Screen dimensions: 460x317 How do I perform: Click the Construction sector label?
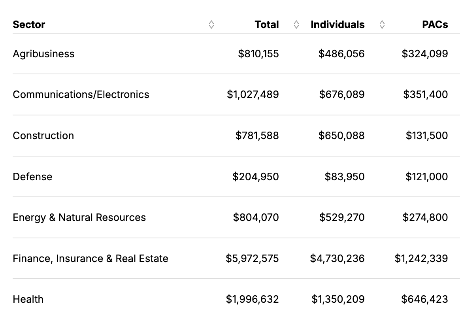point(43,136)
